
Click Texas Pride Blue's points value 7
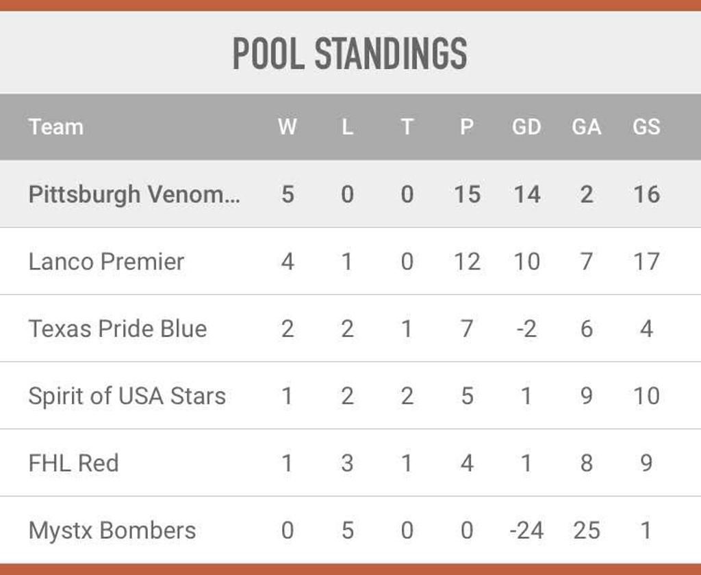(x=467, y=329)
